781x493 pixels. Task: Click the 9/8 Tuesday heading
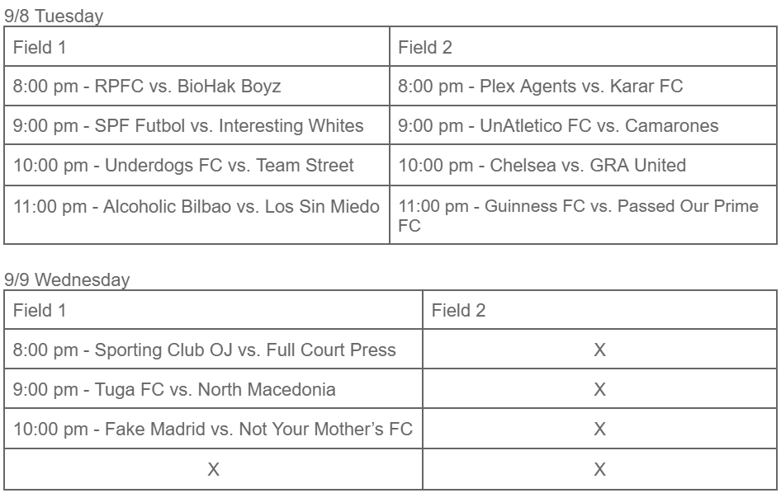click(54, 16)
